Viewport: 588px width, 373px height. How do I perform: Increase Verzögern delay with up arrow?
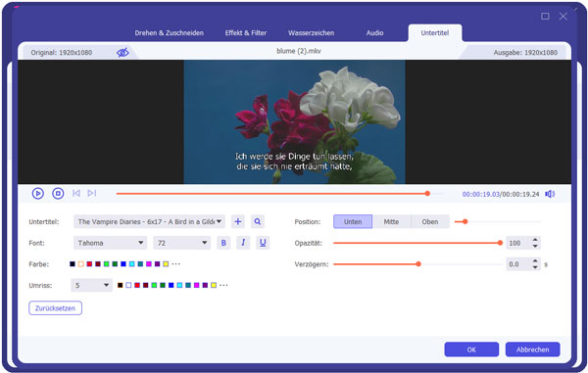point(535,261)
